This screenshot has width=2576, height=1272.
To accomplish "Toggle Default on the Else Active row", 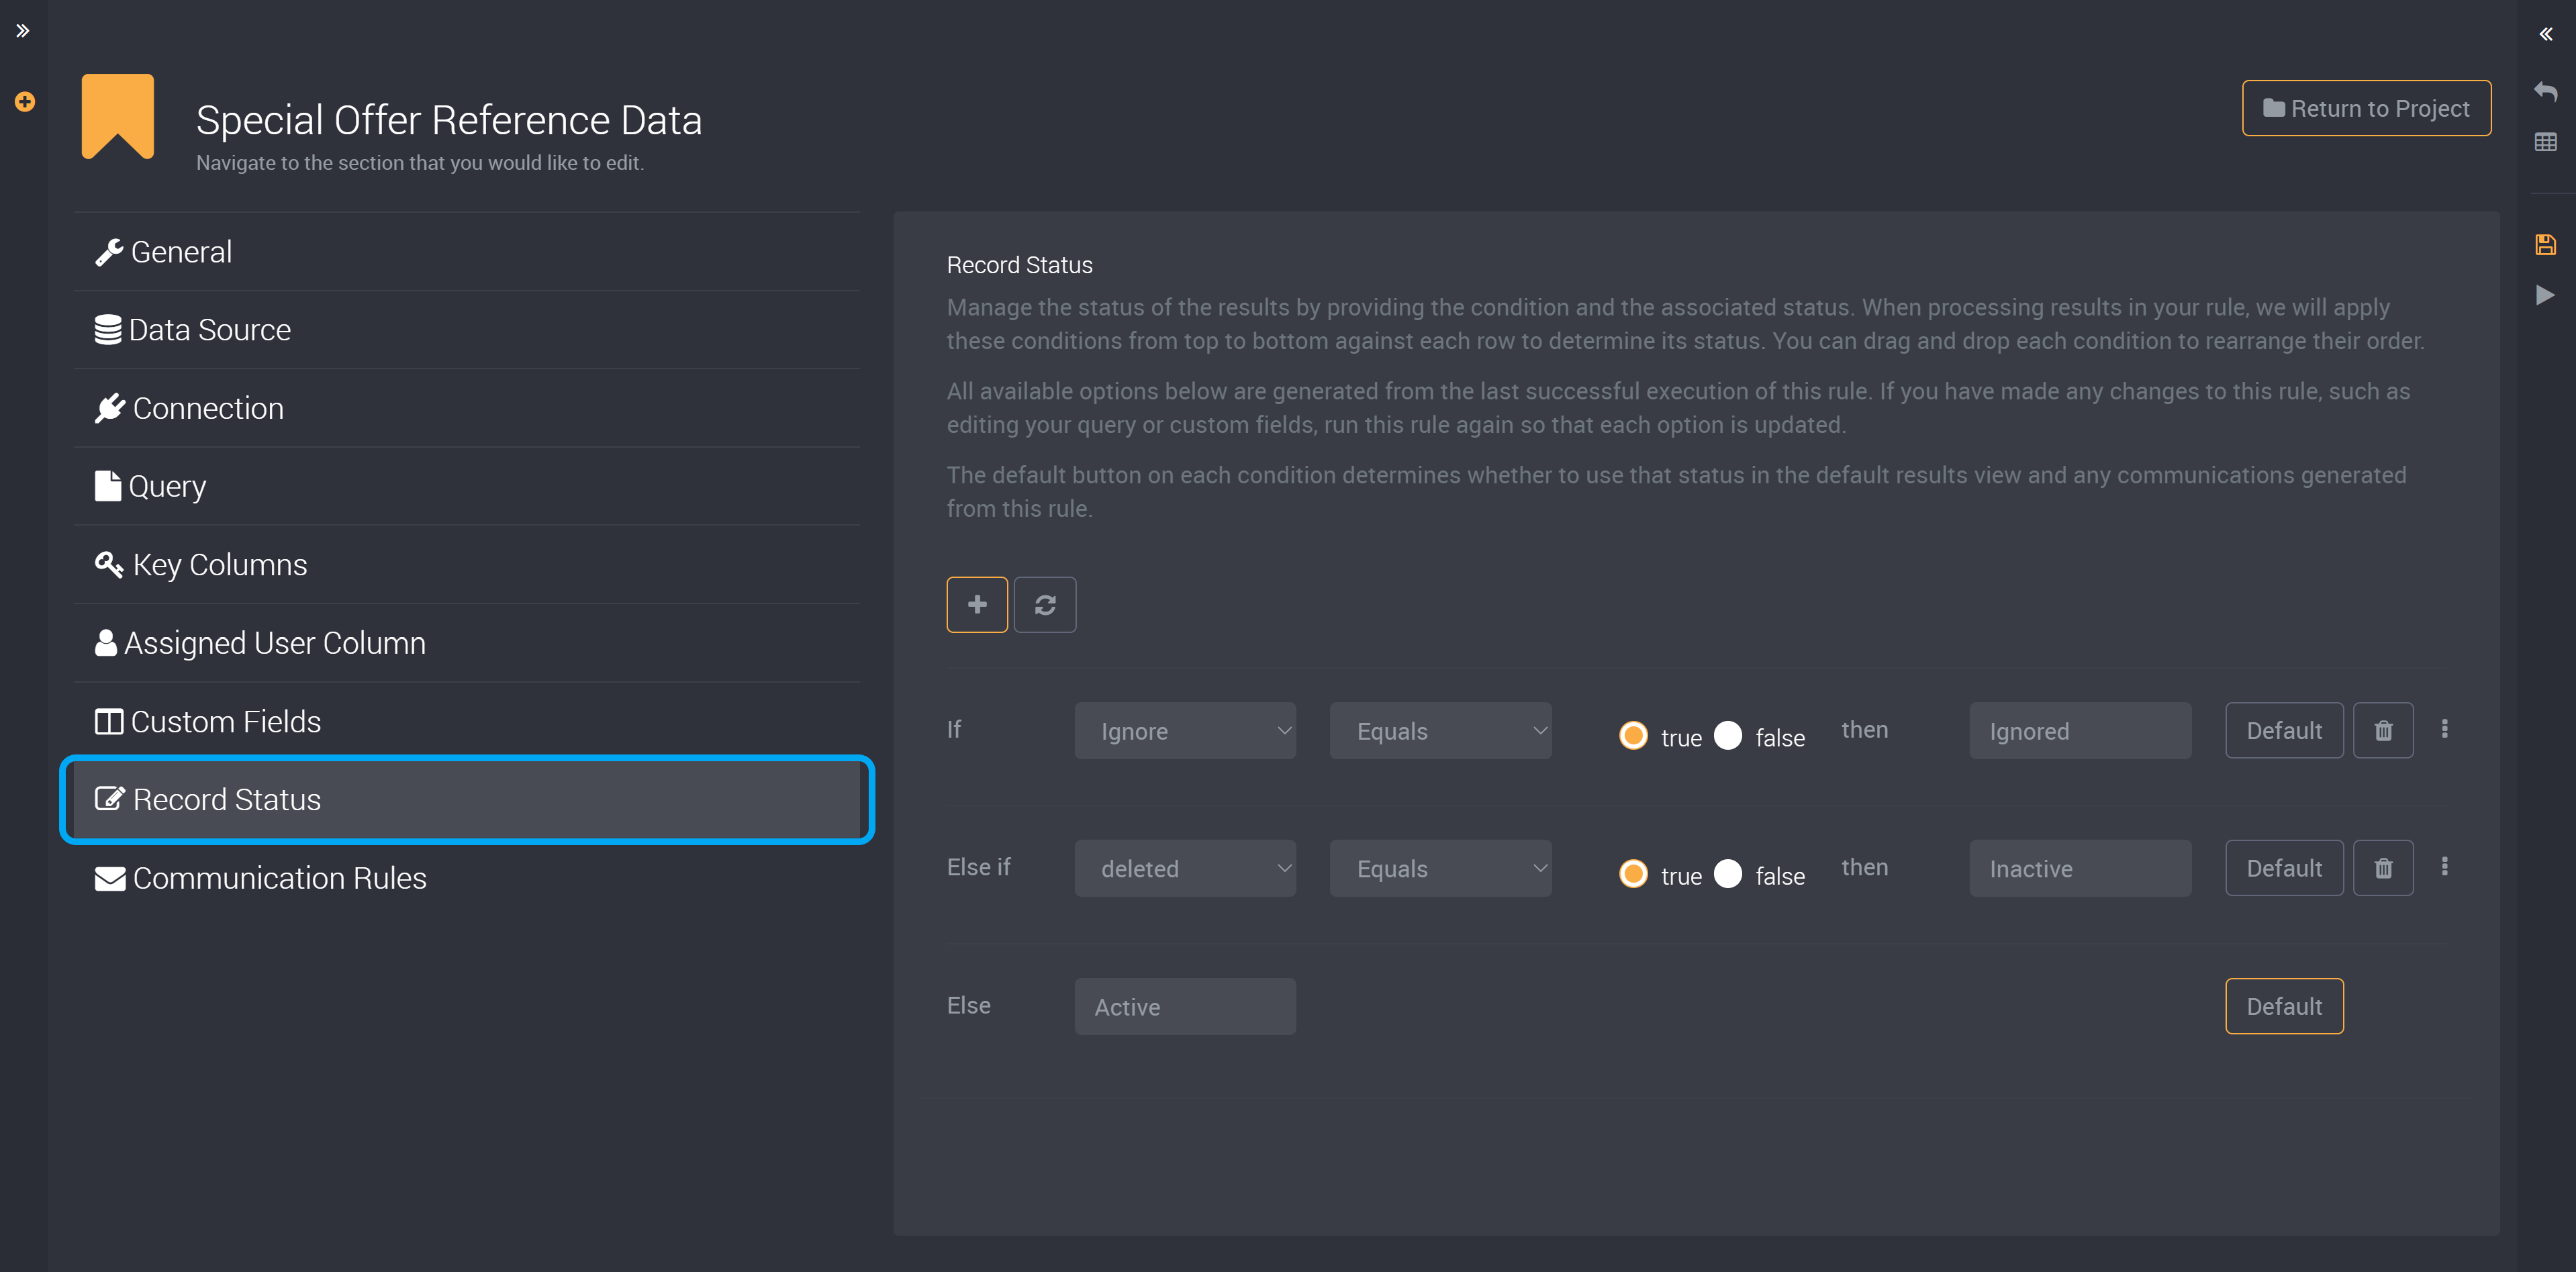I will (x=2284, y=1006).
